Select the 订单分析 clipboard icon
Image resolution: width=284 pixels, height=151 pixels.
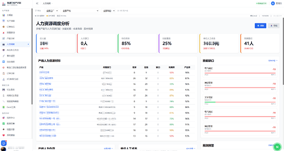(3, 73)
